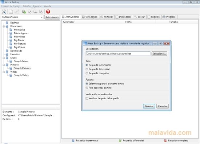Choose Respaldo diferencial backup type
The width and height of the screenshot is (200, 144).
(x=87, y=69)
